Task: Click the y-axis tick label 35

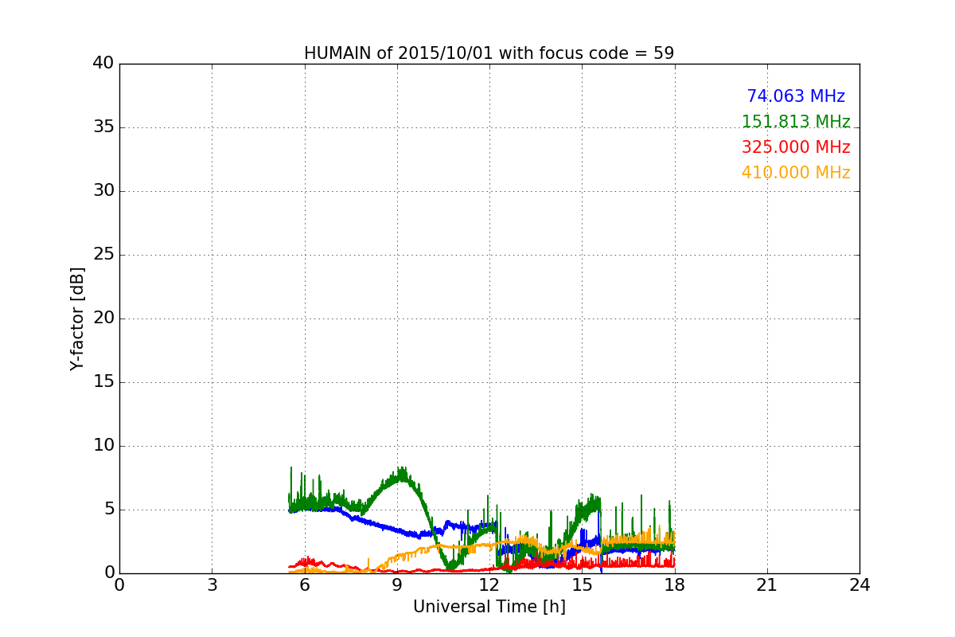Action: coord(103,127)
